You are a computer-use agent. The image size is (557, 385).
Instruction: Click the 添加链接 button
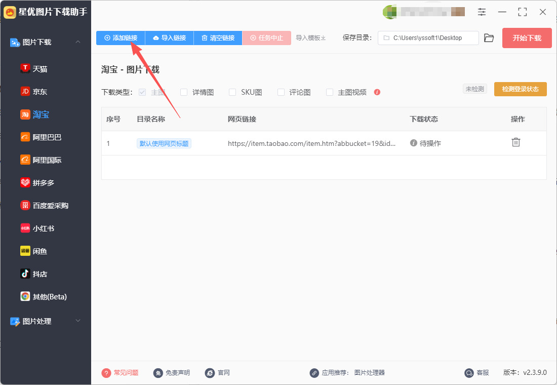[x=121, y=37]
